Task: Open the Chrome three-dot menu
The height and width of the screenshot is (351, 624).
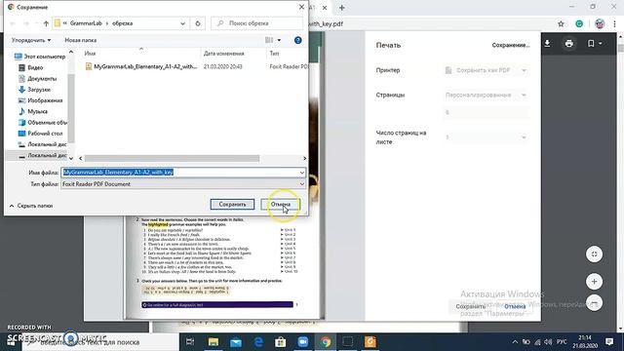Action: click(x=615, y=23)
